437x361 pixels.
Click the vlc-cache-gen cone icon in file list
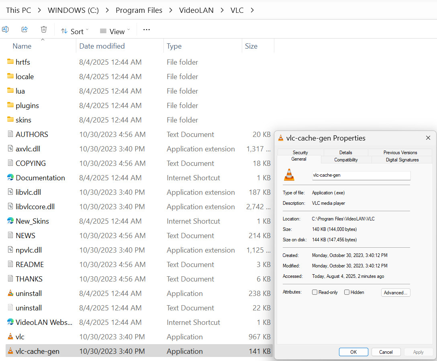pyautogui.click(x=10, y=351)
